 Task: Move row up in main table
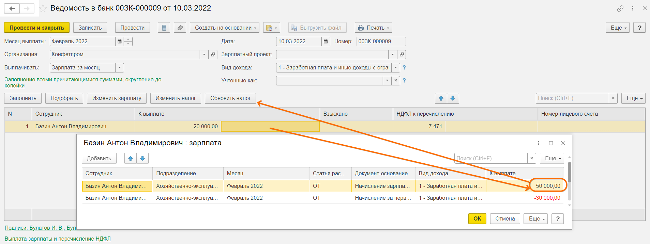tap(441, 98)
